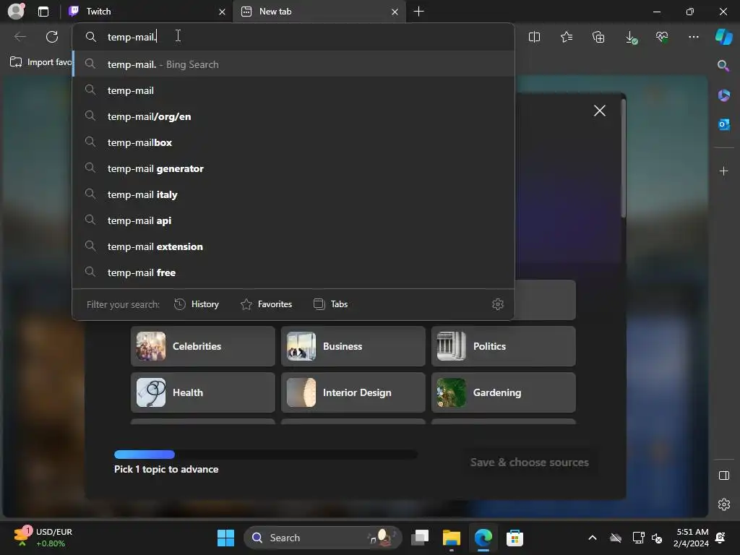Open File Explorer from the taskbar
The height and width of the screenshot is (555, 740).
(x=451, y=538)
